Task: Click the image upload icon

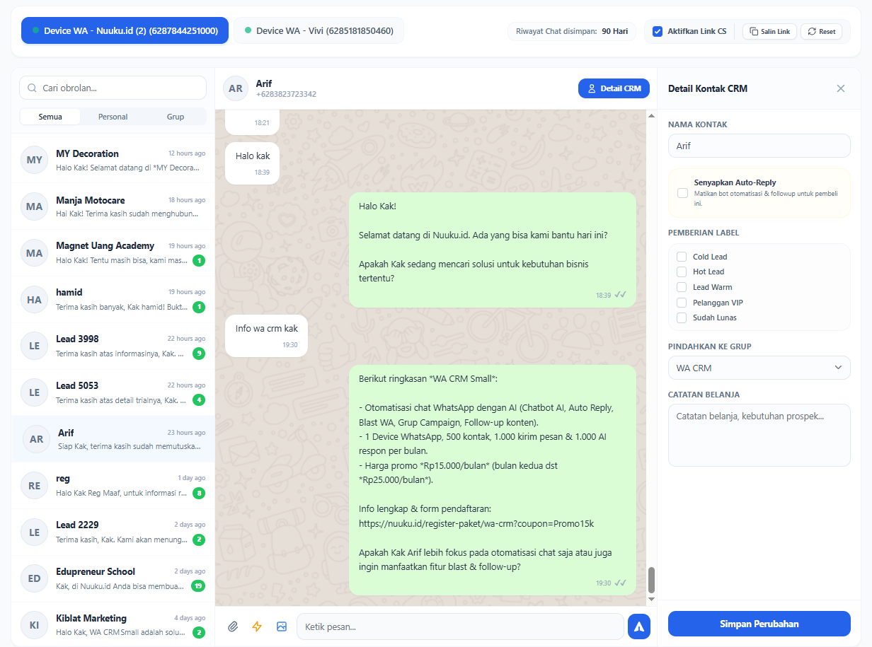Action: (x=282, y=626)
